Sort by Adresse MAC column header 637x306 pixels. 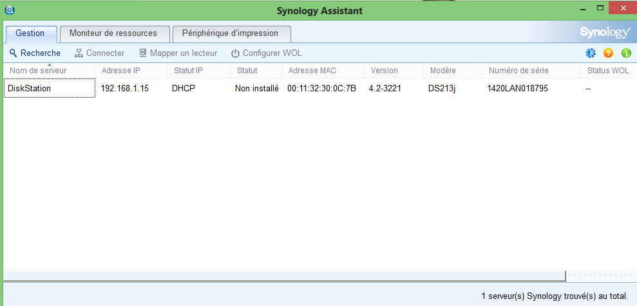tap(323, 71)
